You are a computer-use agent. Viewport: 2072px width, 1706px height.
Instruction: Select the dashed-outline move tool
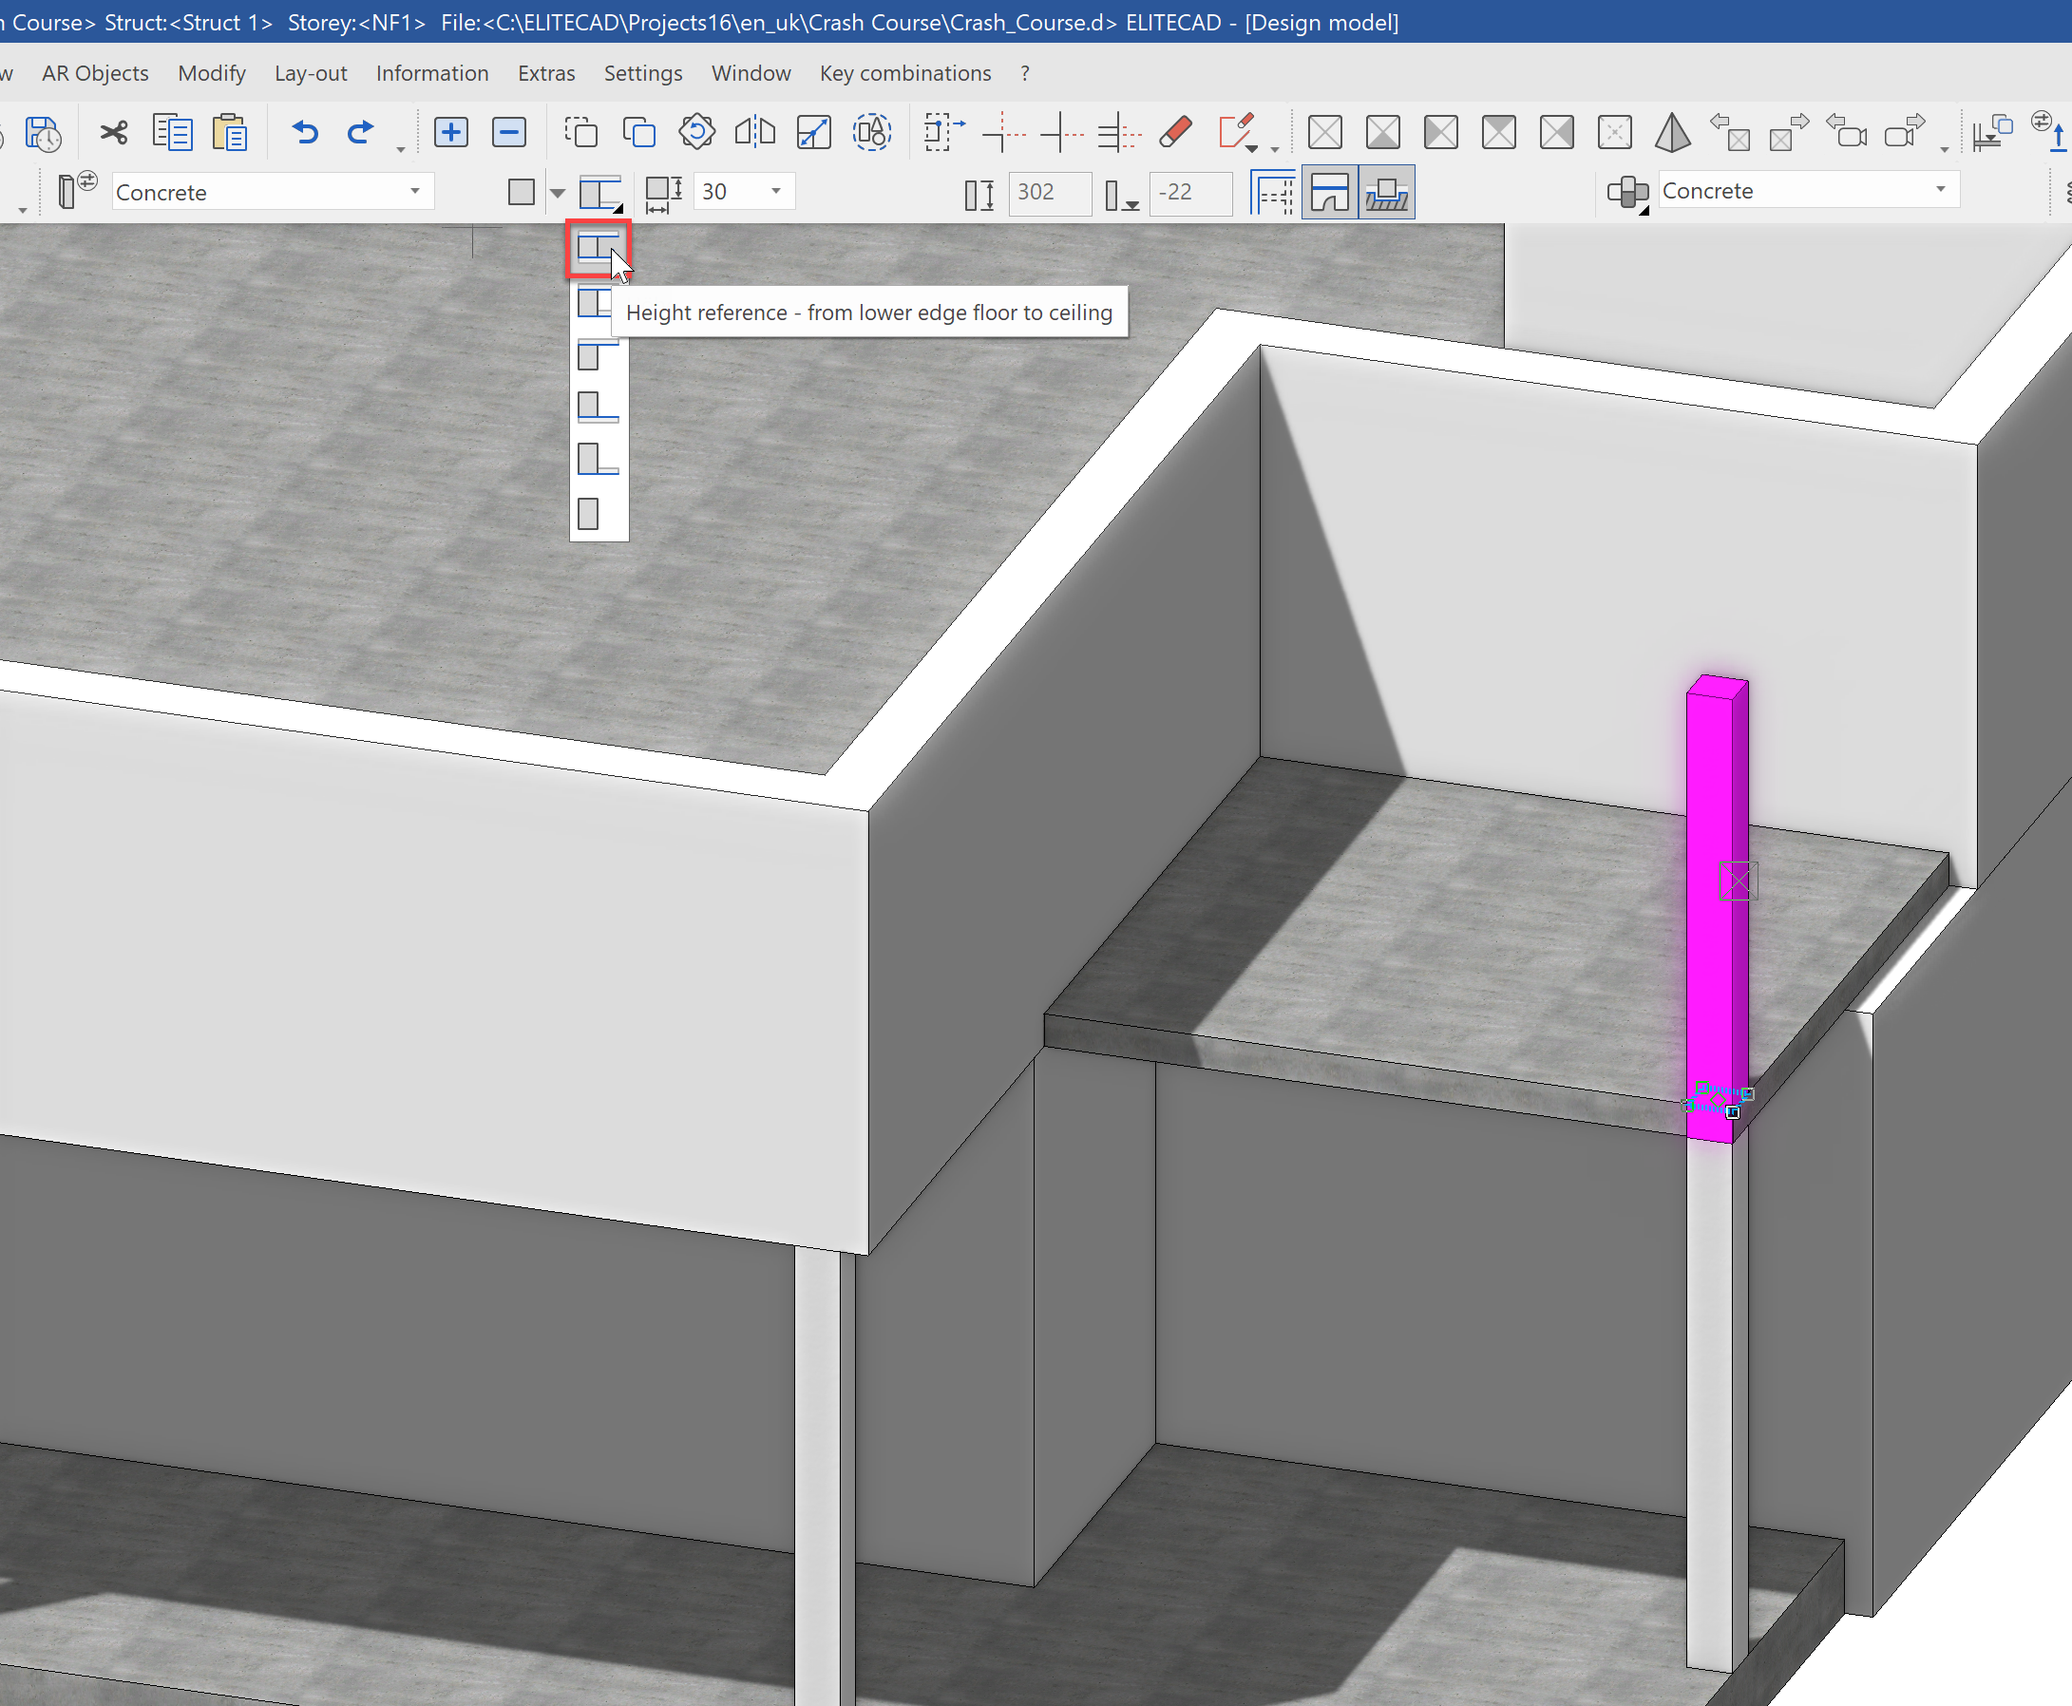pos(580,133)
